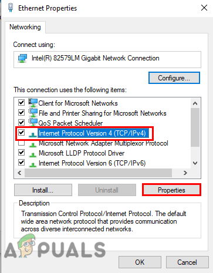Click the list's scroll up arrow

[195, 103]
